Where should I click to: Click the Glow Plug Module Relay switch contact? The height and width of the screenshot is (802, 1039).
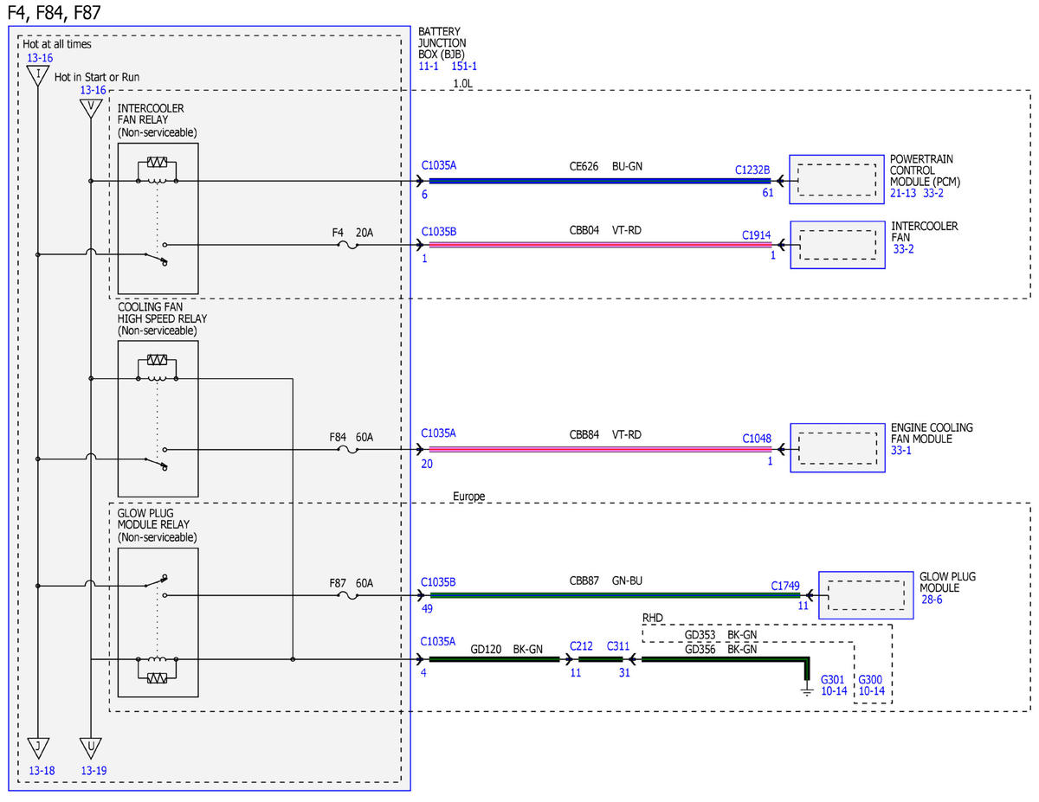157,587
